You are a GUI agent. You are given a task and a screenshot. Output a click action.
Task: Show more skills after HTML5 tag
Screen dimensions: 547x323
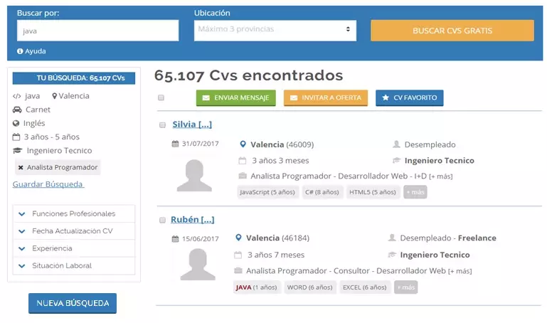click(415, 192)
